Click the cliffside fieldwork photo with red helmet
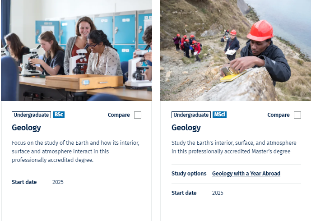The width and height of the screenshot is (311, 221). 236,51
